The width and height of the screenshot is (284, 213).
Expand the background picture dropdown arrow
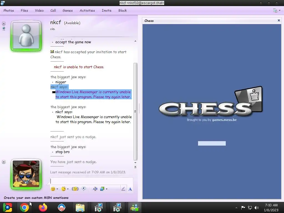pyautogui.click(x=106, y=189)
